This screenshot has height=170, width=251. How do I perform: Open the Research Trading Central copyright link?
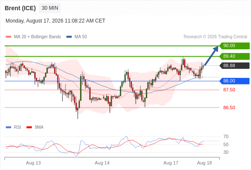click(215, 37)
